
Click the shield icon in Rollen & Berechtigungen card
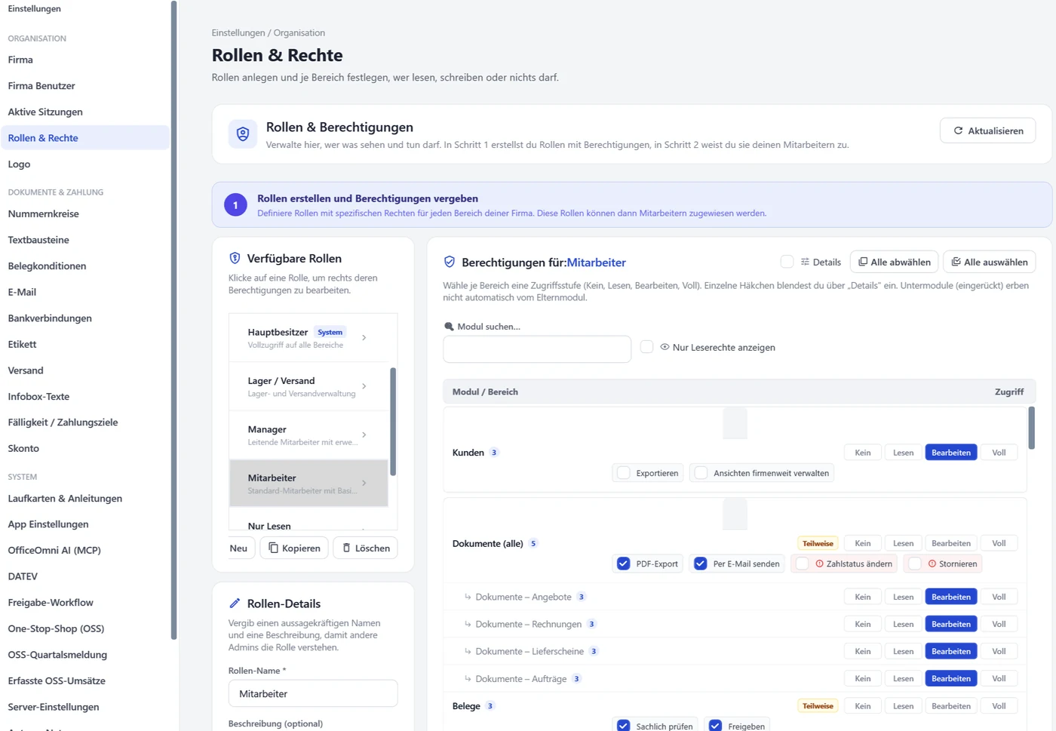click(x=243, y=134)
